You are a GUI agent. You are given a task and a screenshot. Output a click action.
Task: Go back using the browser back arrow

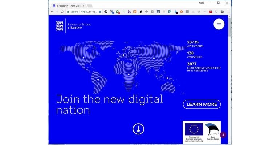pos(52,12)
